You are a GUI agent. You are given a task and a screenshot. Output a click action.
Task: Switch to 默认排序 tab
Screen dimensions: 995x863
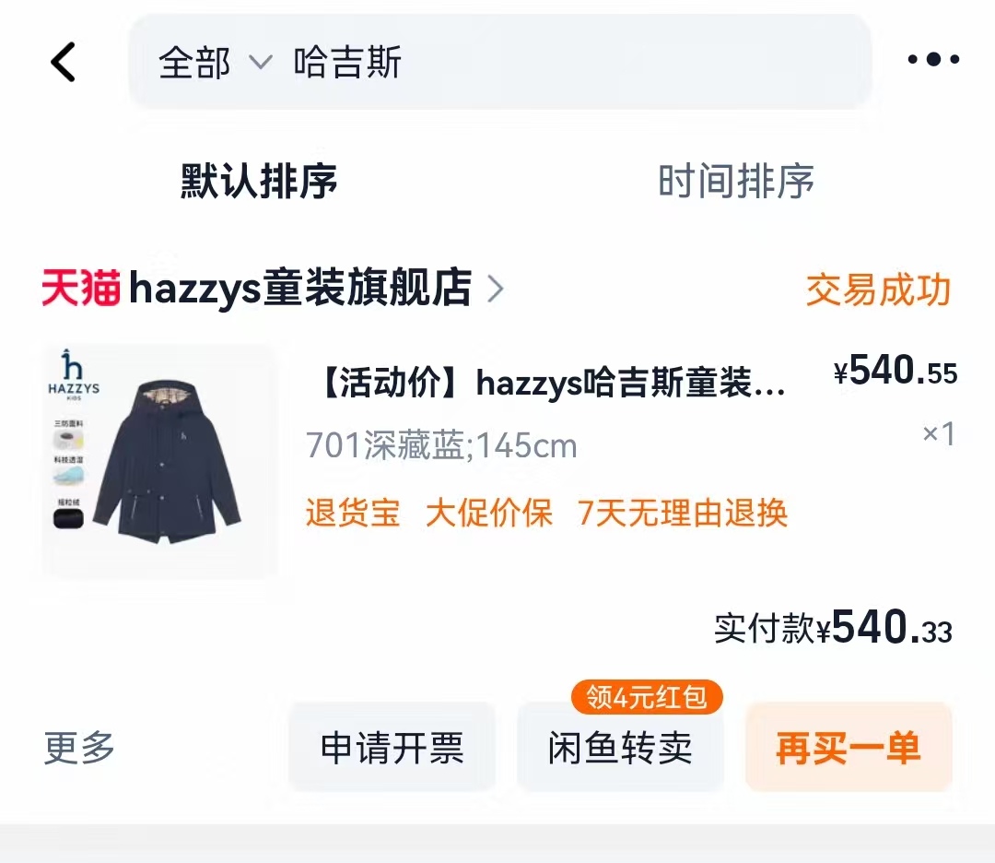(259, 182)
